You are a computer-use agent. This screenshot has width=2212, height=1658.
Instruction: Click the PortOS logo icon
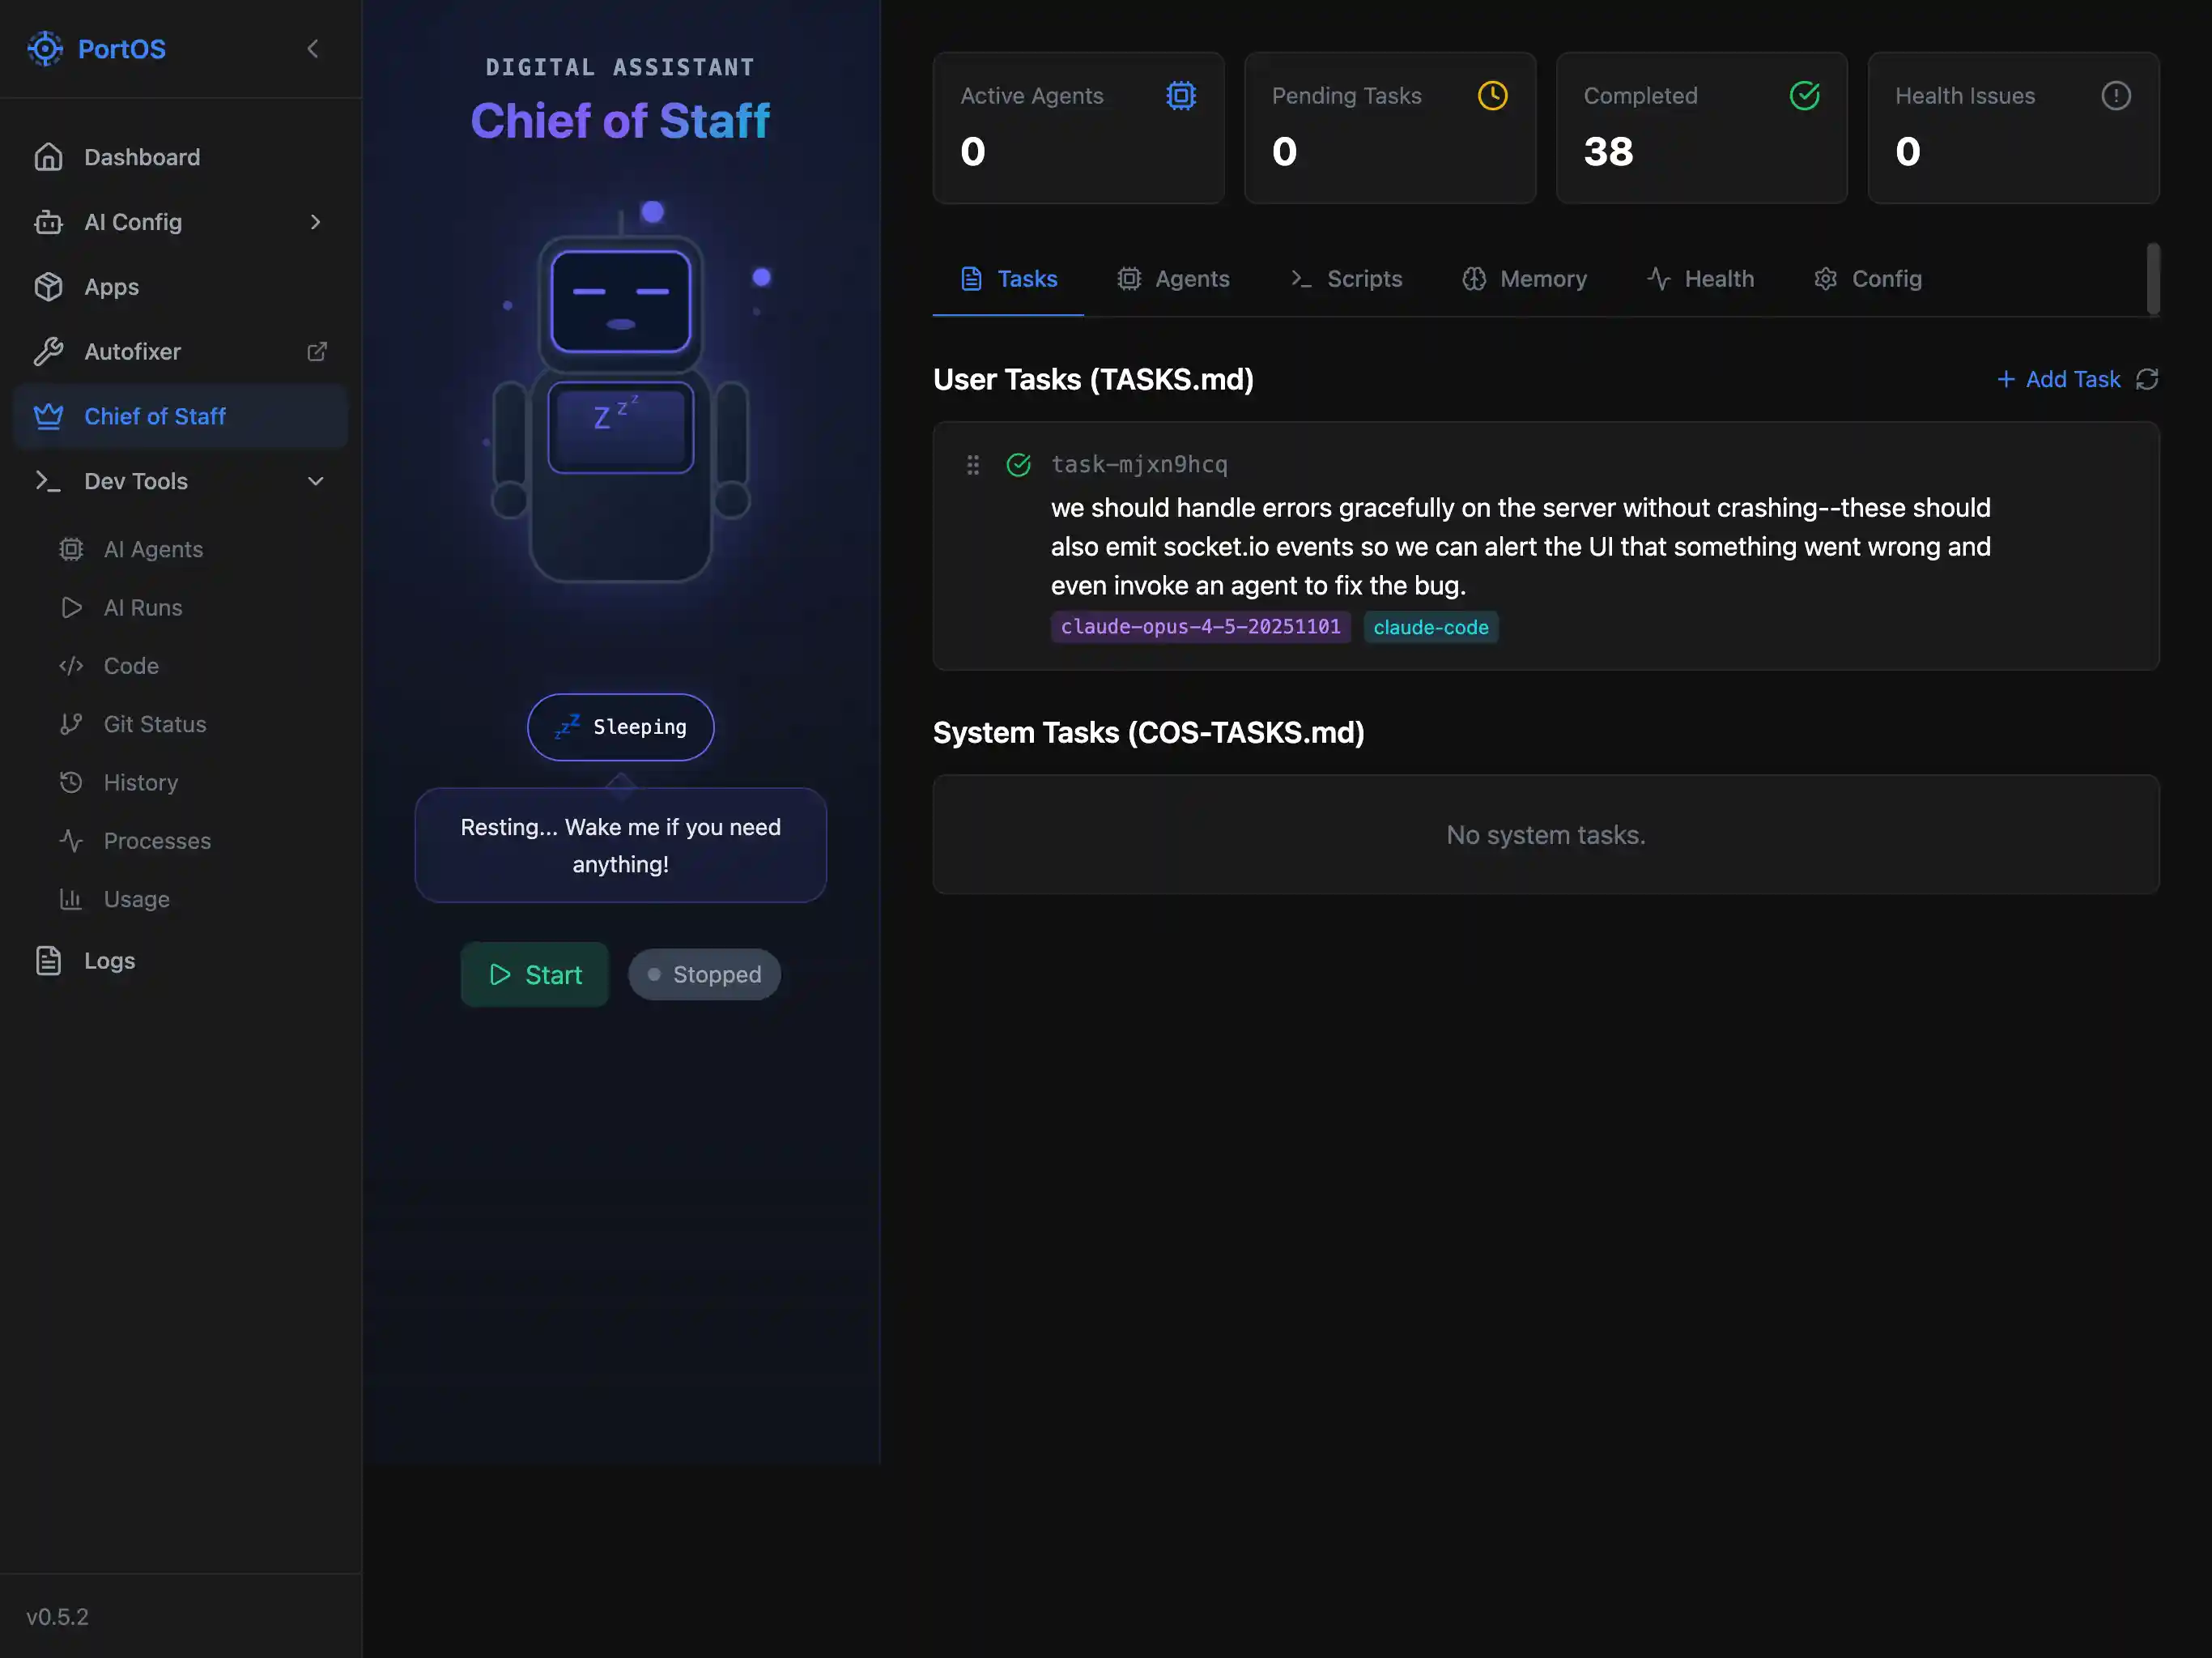pos(45,49)
